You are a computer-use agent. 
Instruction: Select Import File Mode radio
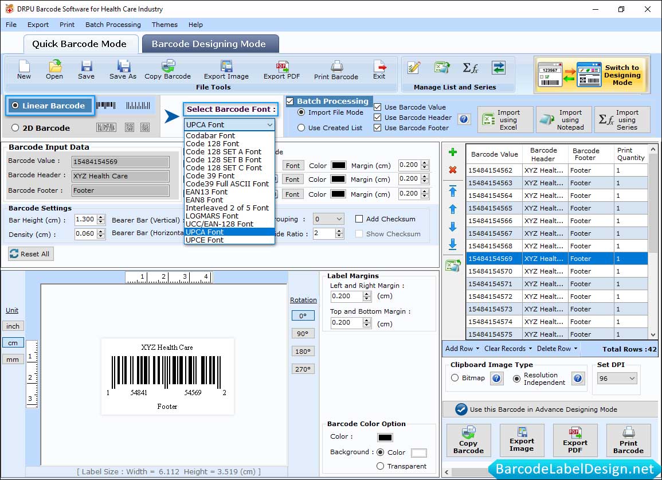coord(301,112)
